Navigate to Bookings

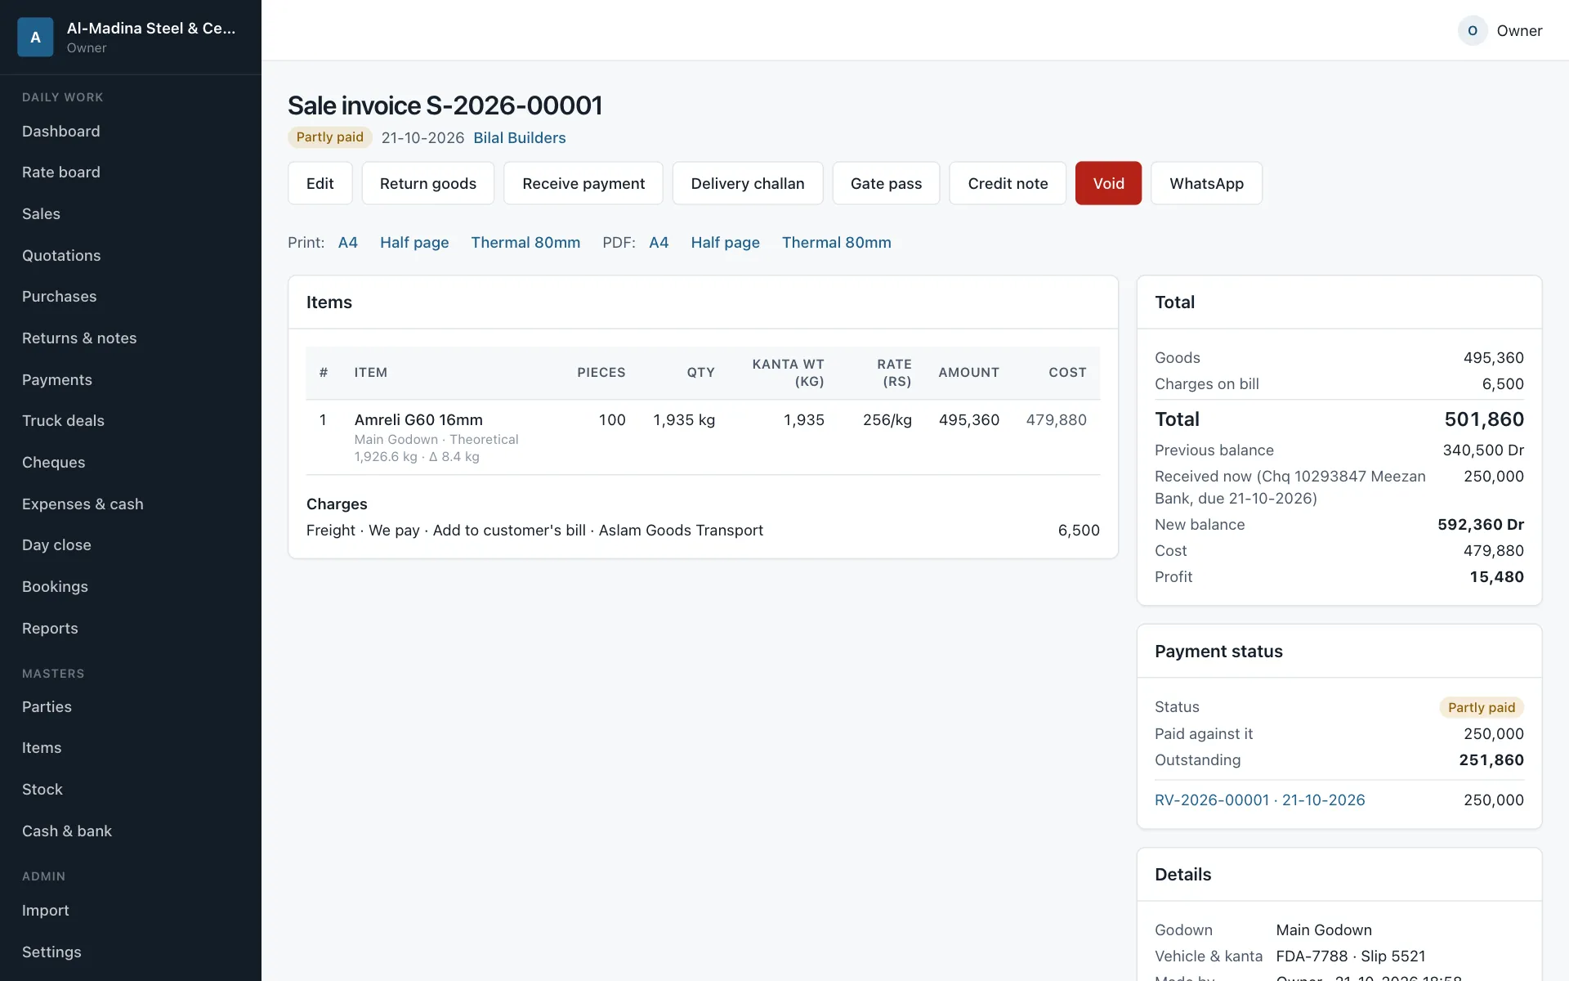click(x=55, y=587)
